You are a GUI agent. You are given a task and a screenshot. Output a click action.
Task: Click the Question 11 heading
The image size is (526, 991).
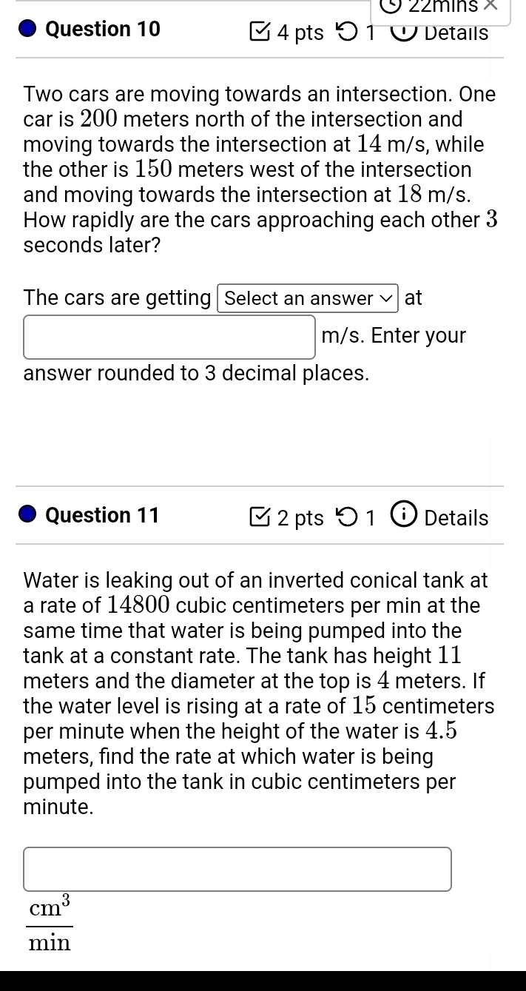[x=103, y=515]
